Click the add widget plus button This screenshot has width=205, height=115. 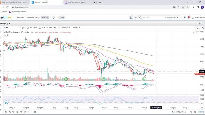pyautogui.click(x=136, y=18)
